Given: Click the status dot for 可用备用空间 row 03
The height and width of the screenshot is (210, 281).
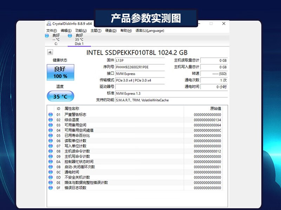Looking at the screenshot, I should (51, 125).
